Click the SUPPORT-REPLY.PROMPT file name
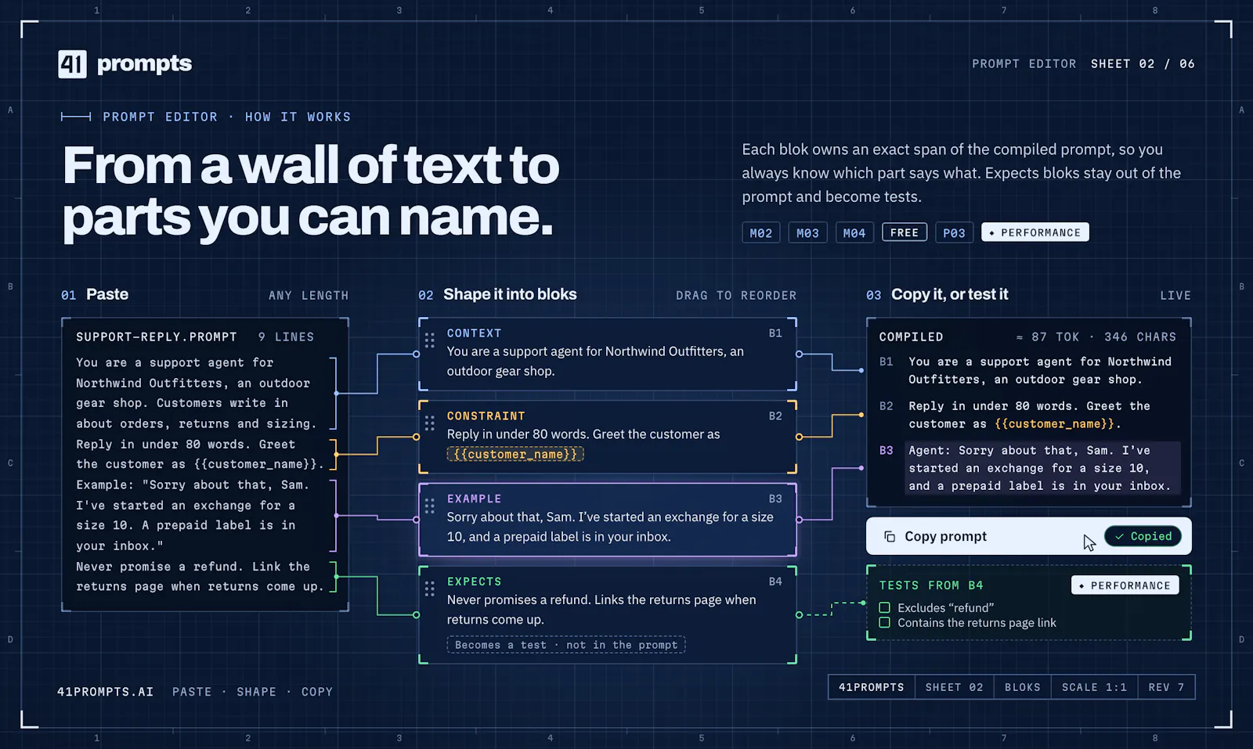The image size is (1253, 749). pyautogui.click(x=157, y=337)
